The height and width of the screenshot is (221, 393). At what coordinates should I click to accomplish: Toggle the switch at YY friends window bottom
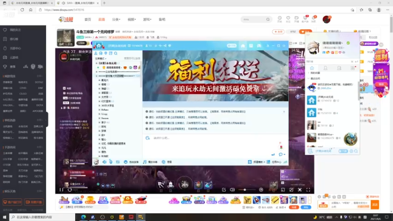click(343, 151)
